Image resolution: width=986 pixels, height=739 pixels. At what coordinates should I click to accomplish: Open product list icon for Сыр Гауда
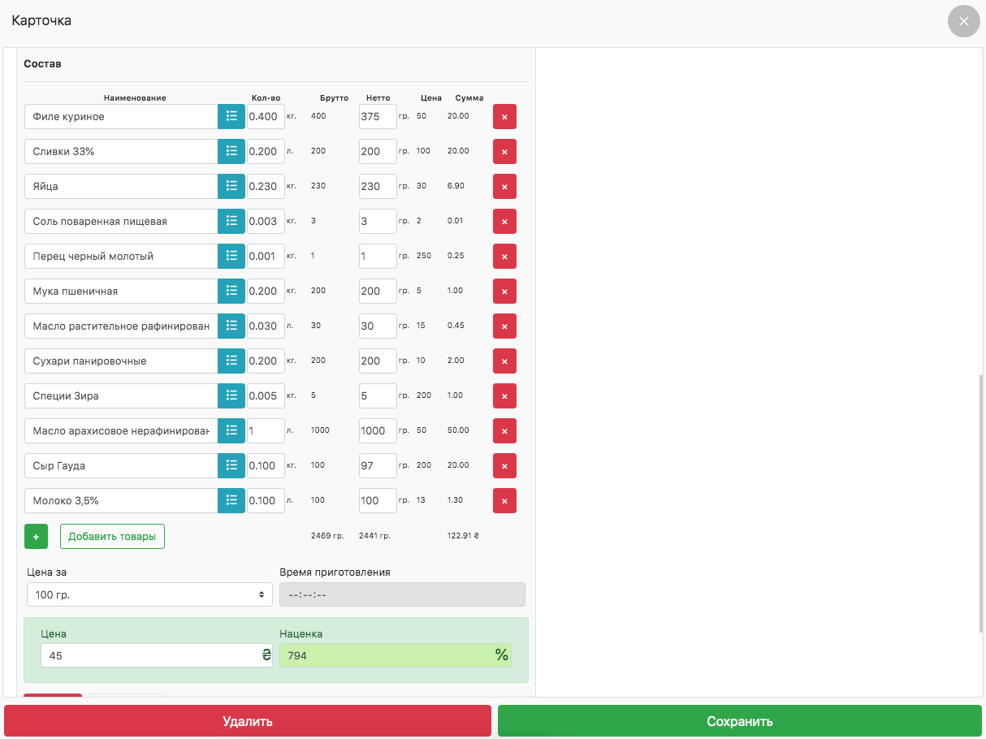click(231, 465)
